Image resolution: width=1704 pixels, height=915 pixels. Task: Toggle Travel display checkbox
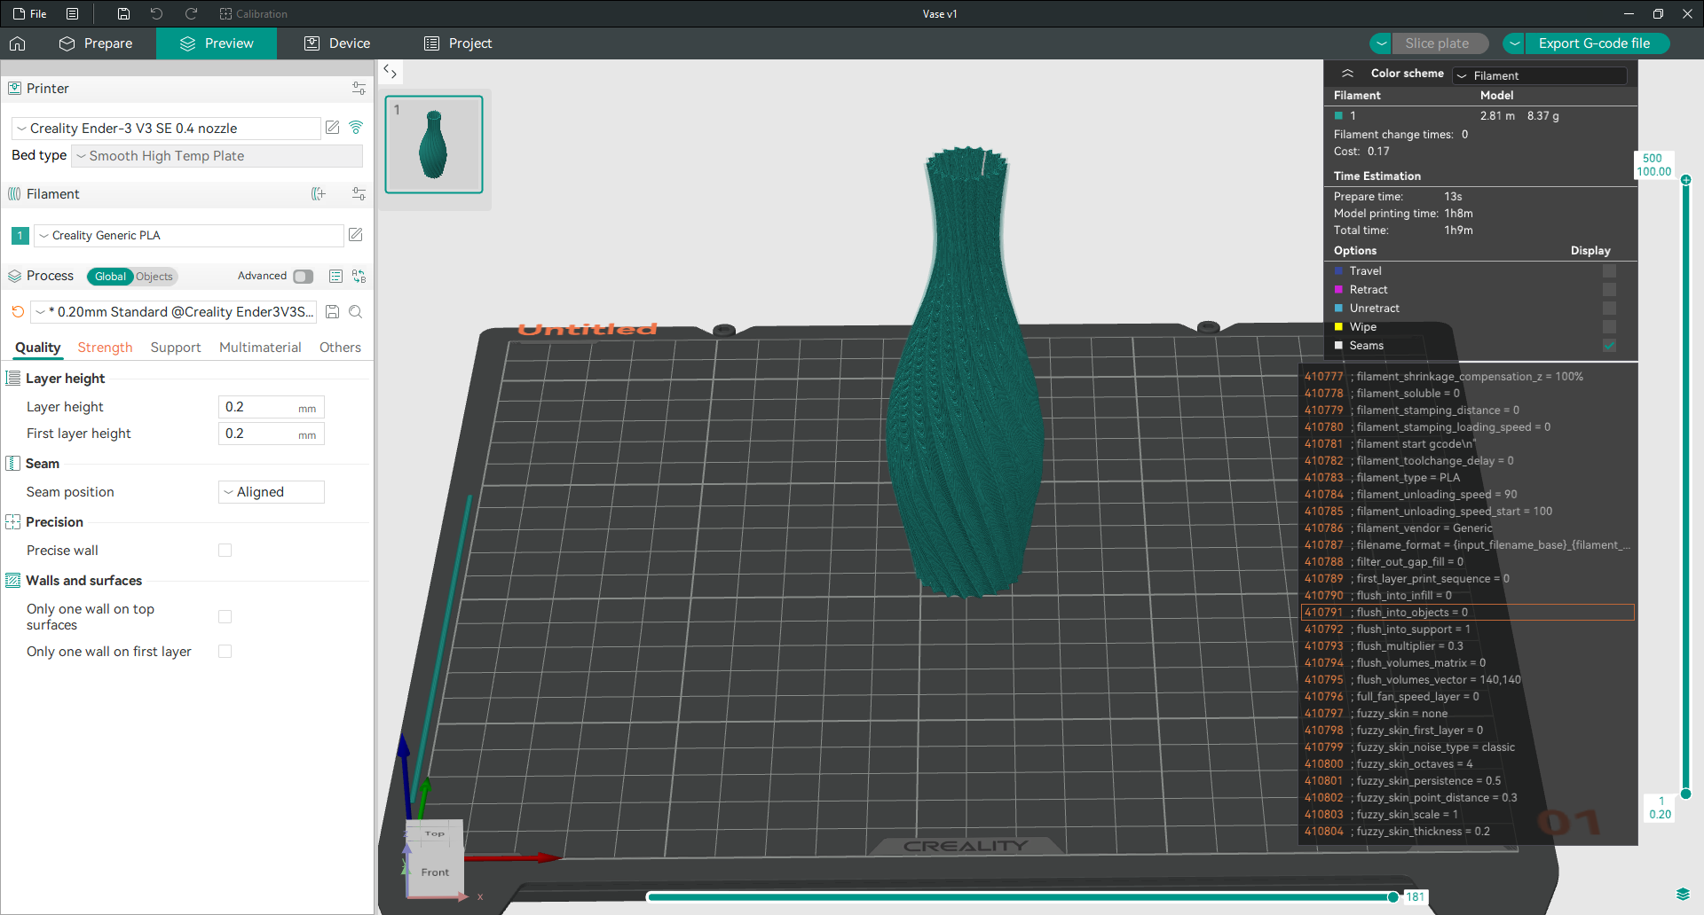(x=1609, y=271)
